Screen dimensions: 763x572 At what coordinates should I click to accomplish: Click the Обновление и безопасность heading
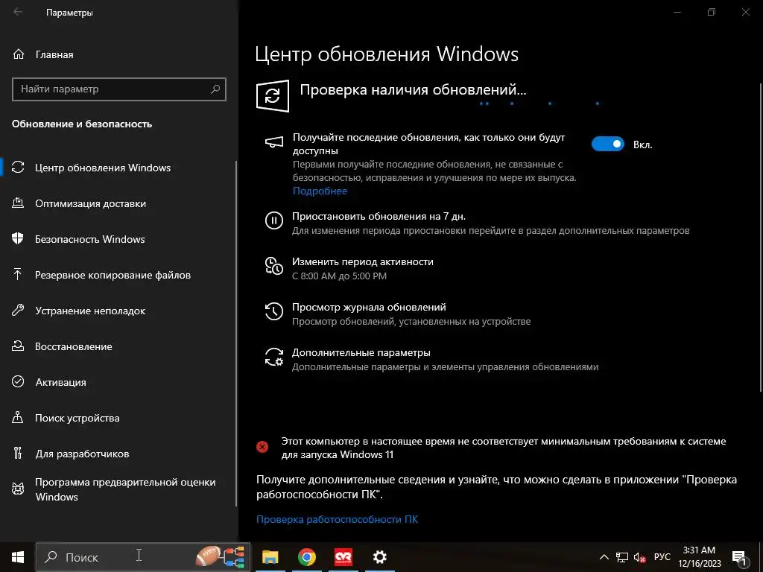(x=82, y=124)
